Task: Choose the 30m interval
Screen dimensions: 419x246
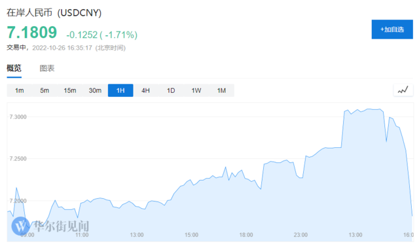Action: click(x=95, y=90)
